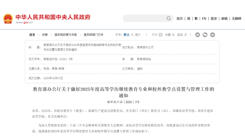Share to WeChat icon
The height and width of the screenshot is (136, 245).
[205, 35]
